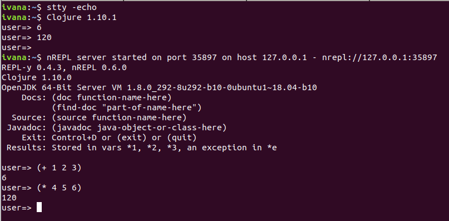Click the "Clojure 1.10.0" version line
449x221 pixels.
(37, 78)
